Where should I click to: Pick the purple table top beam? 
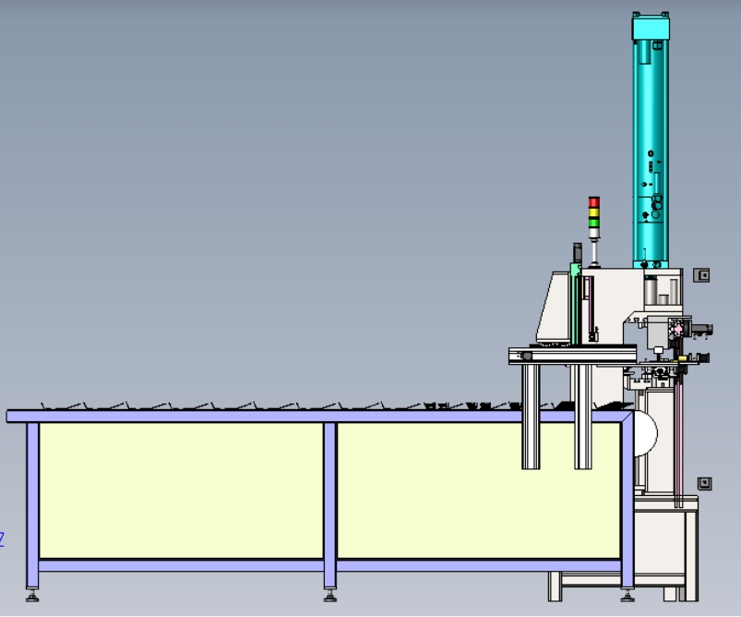click(x=319, y=417)
